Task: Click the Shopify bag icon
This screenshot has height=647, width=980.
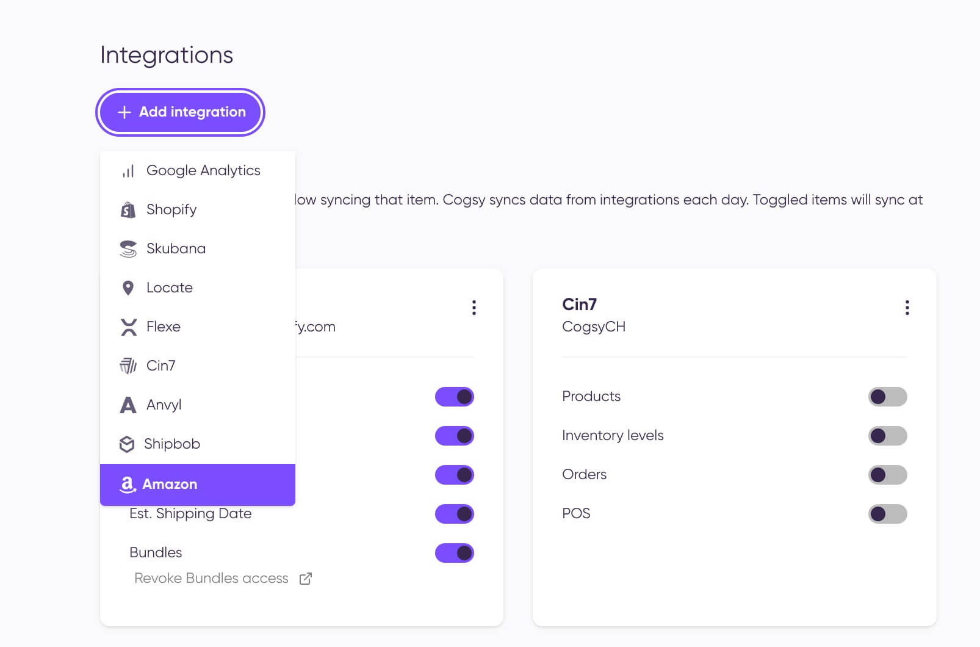Action: click(x=128, y=210)
